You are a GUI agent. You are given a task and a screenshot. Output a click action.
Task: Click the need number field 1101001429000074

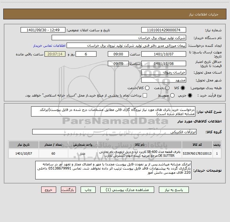coord(164,30)
